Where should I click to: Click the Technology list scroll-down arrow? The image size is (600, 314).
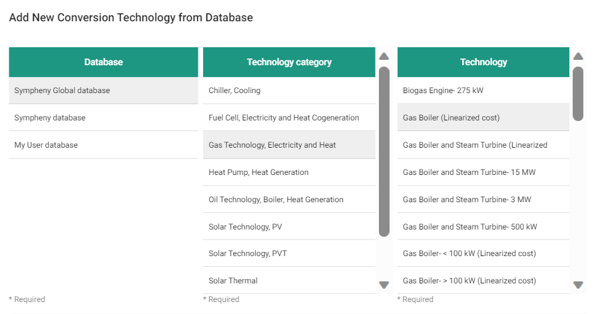[x=578, y=285]
